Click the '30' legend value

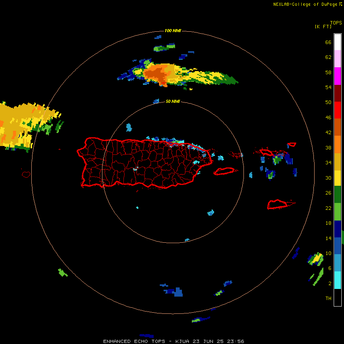(x=328, y=178)
